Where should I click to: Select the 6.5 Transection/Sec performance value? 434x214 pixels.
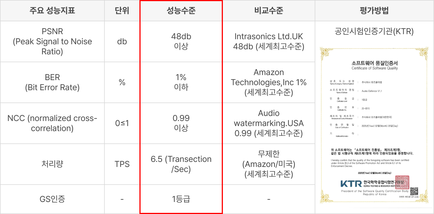[181, 164]
